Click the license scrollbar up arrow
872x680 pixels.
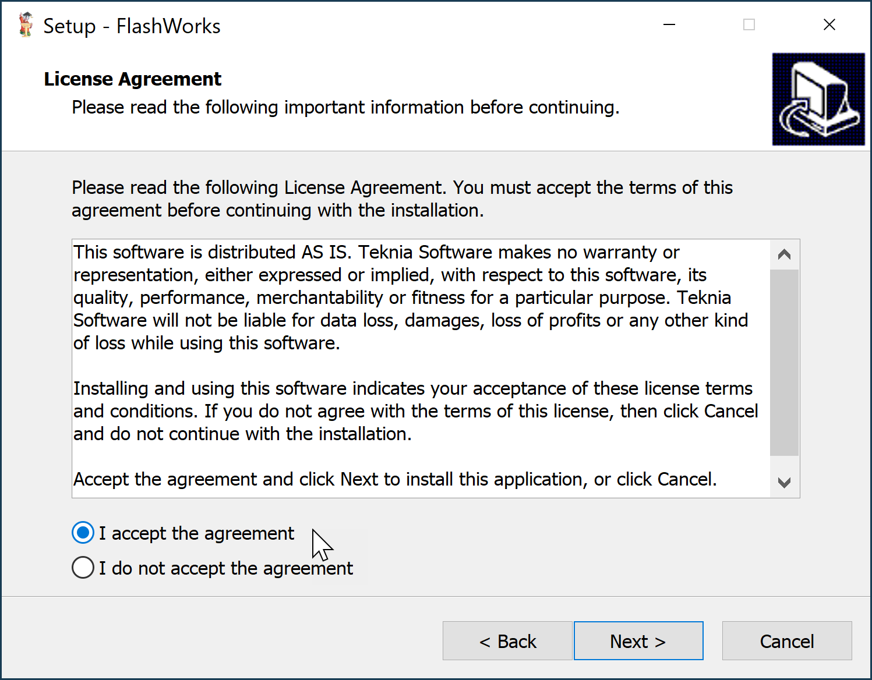784,254
